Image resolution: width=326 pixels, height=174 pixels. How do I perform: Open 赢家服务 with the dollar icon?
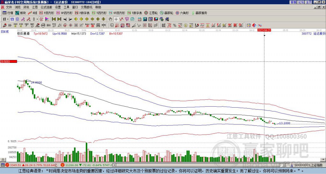(x=199, y=13)
